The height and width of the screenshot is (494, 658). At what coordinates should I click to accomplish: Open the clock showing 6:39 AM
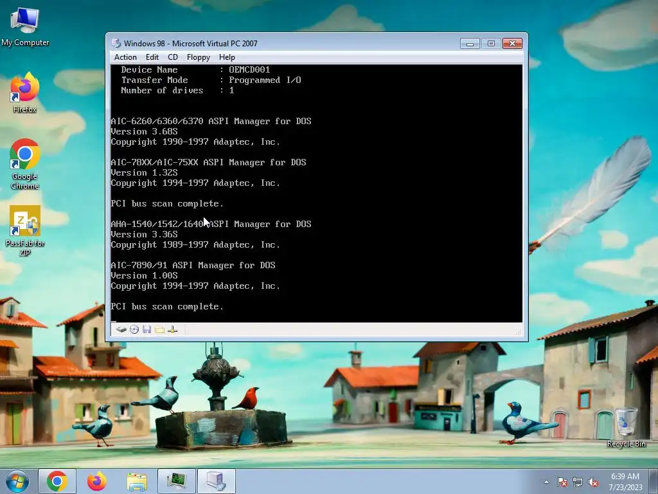pyautogui.click(x=625, y=482)
